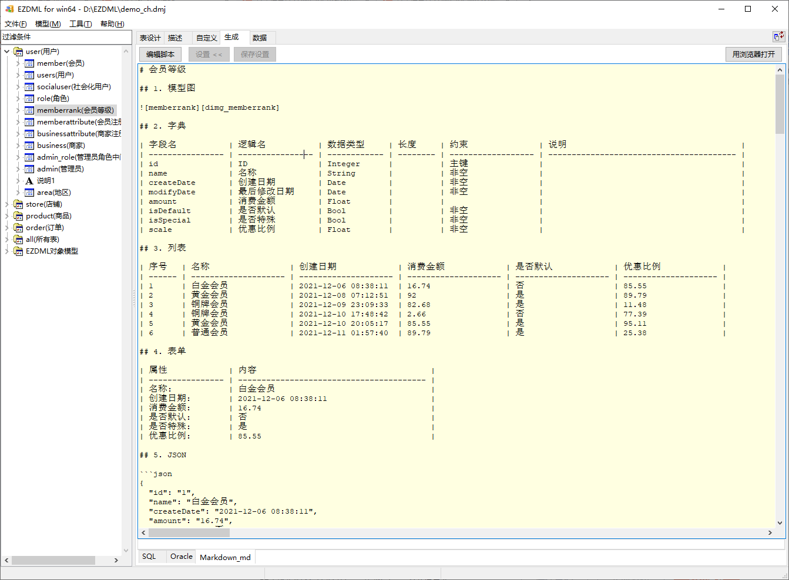Click the 设置 << button
The image size is (789, 580).
pyautogui.click(x=209, y=55)
